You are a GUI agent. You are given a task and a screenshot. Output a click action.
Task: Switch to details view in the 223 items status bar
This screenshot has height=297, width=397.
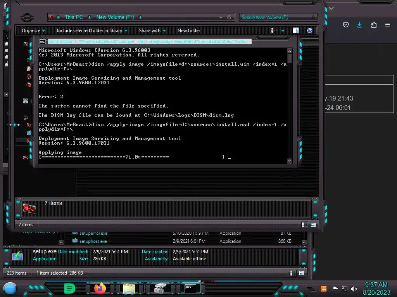tap(293, 273)
